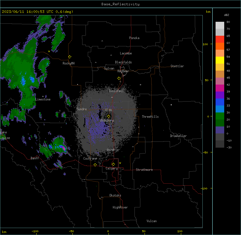Click the strong magenta echo core northeast of Banff
241x235 pixels.
pyautogui.click(x=63, y=148)
